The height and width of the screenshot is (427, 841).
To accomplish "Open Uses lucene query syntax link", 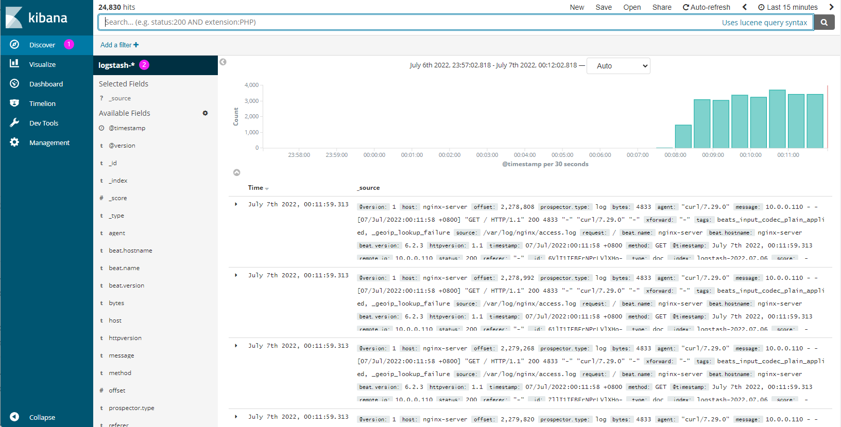I will click(x=764, y=23).
